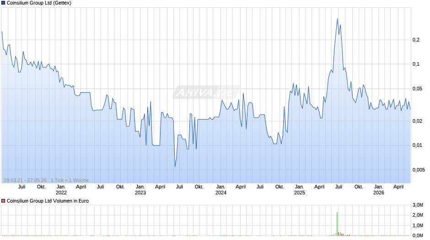Click the lowest price dip in mid-2023
This screenshot has width=430, height=240.
175,167
